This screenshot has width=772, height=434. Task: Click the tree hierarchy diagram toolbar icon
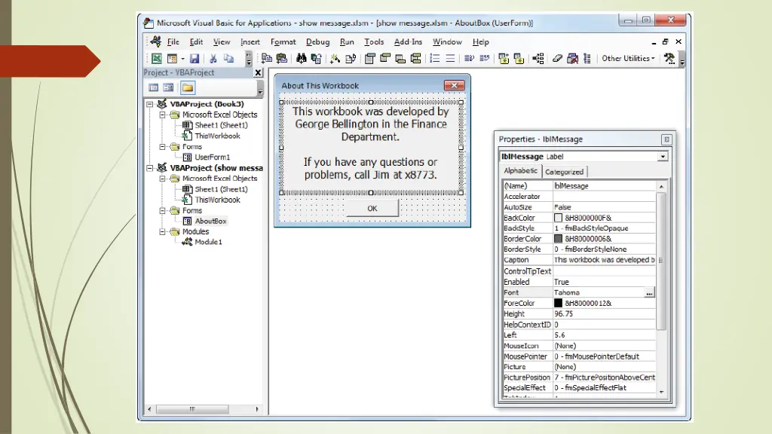point(538,59)
